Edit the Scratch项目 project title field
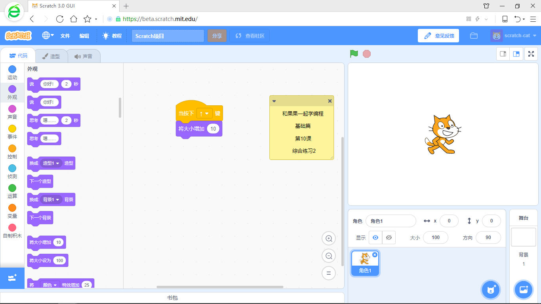The width and height of the screenshot is (541, 304). click(x=168, y=36)
